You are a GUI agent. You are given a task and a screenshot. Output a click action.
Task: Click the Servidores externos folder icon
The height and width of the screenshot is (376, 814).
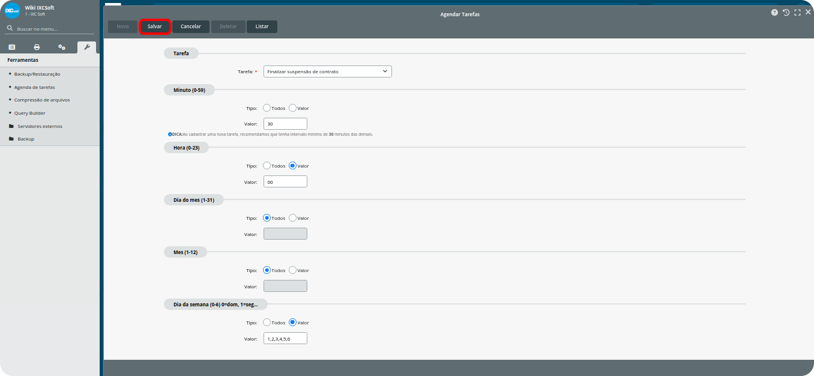point(11,126)
